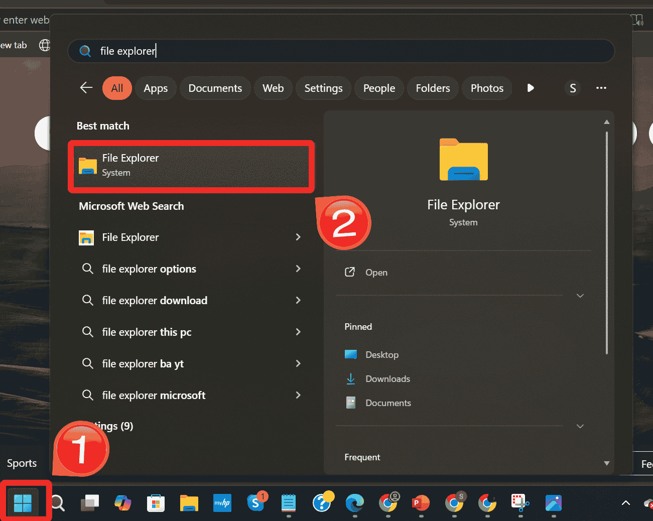Click inside the search input field
Screen dimensions: 653x521
pos(341,51)
